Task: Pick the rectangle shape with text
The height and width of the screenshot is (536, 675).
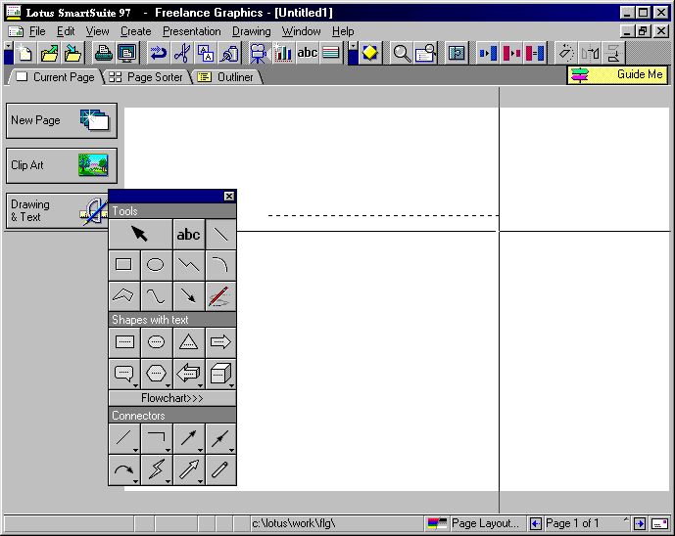Action: [x=124, y=342]
